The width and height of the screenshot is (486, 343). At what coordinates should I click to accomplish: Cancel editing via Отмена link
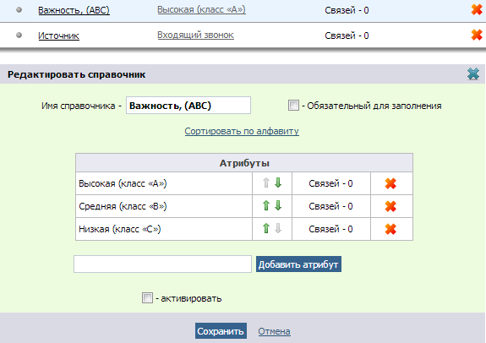274,331
